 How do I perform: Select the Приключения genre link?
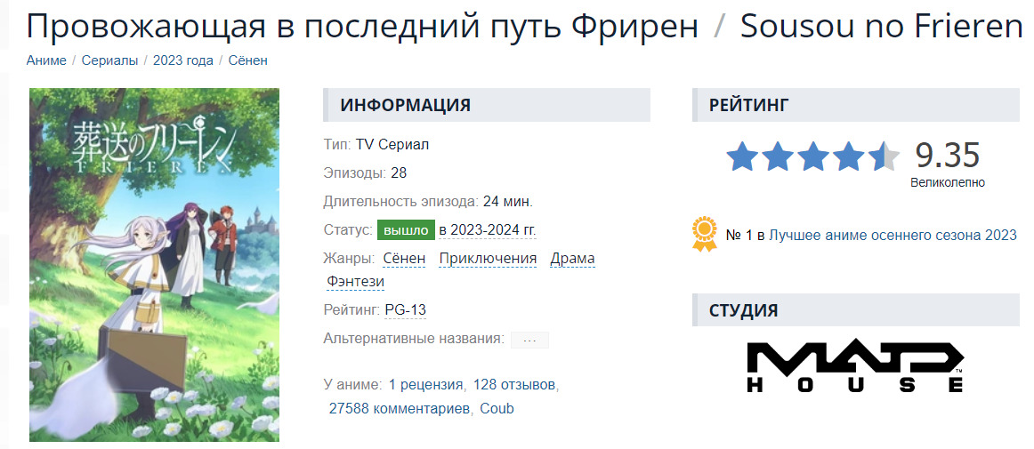pyautogui.click(x=488, y=259)
